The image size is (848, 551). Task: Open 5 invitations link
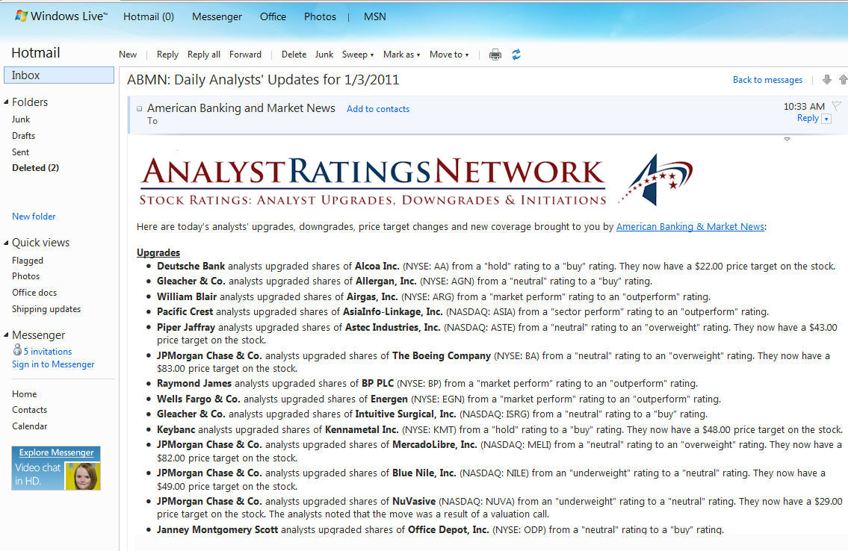pos(48,352)
